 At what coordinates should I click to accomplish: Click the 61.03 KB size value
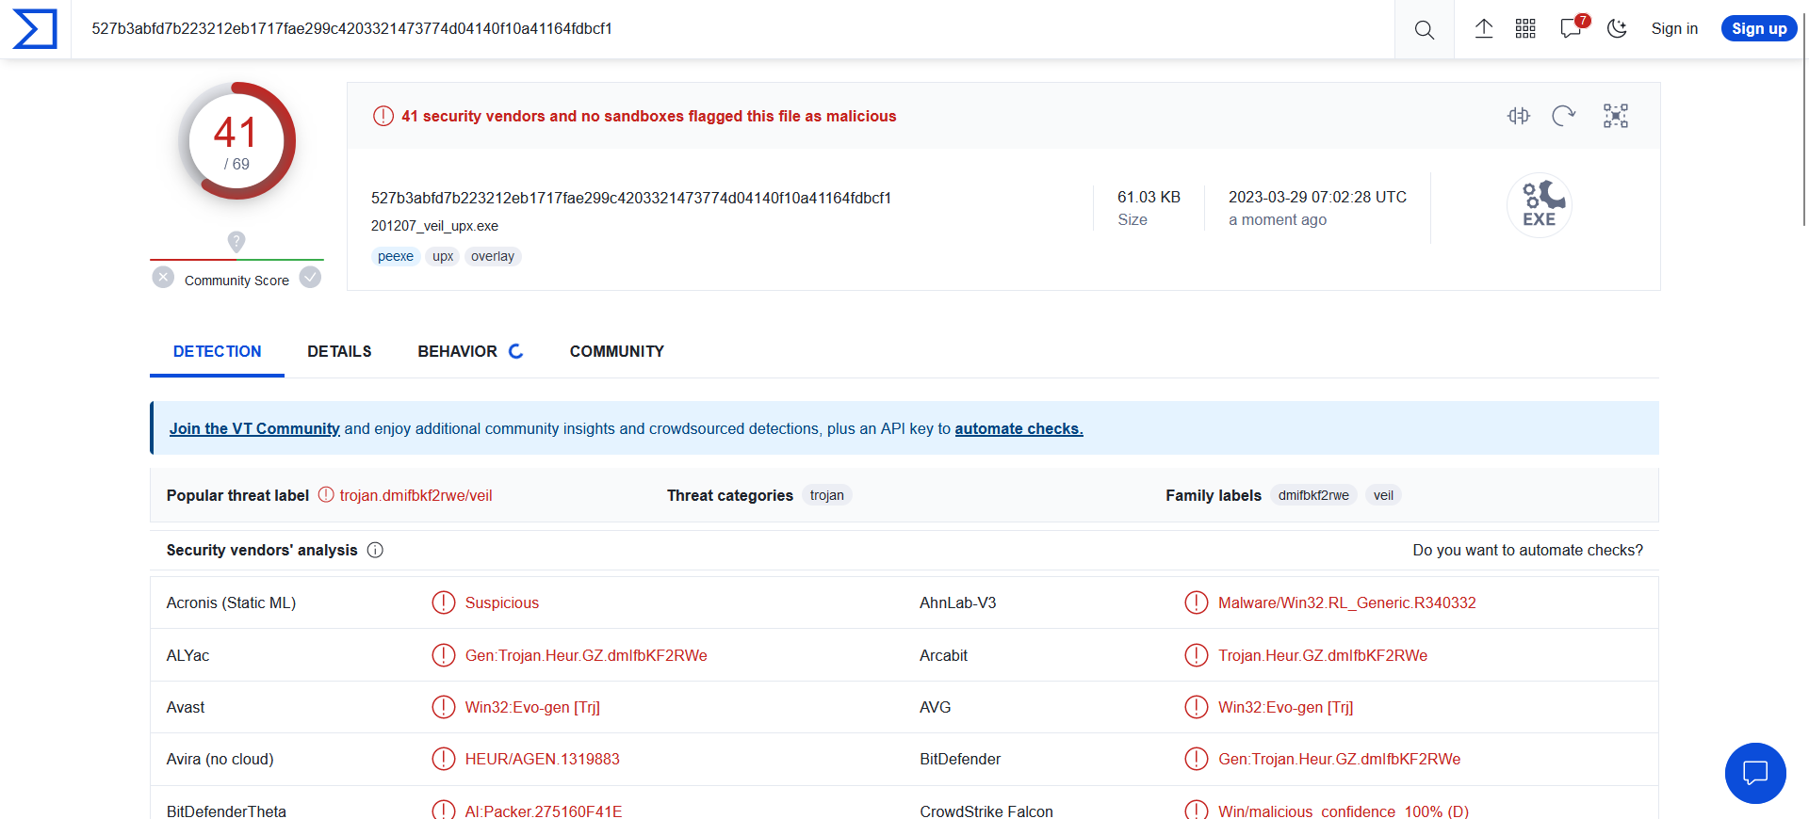tap(1149, 198)
